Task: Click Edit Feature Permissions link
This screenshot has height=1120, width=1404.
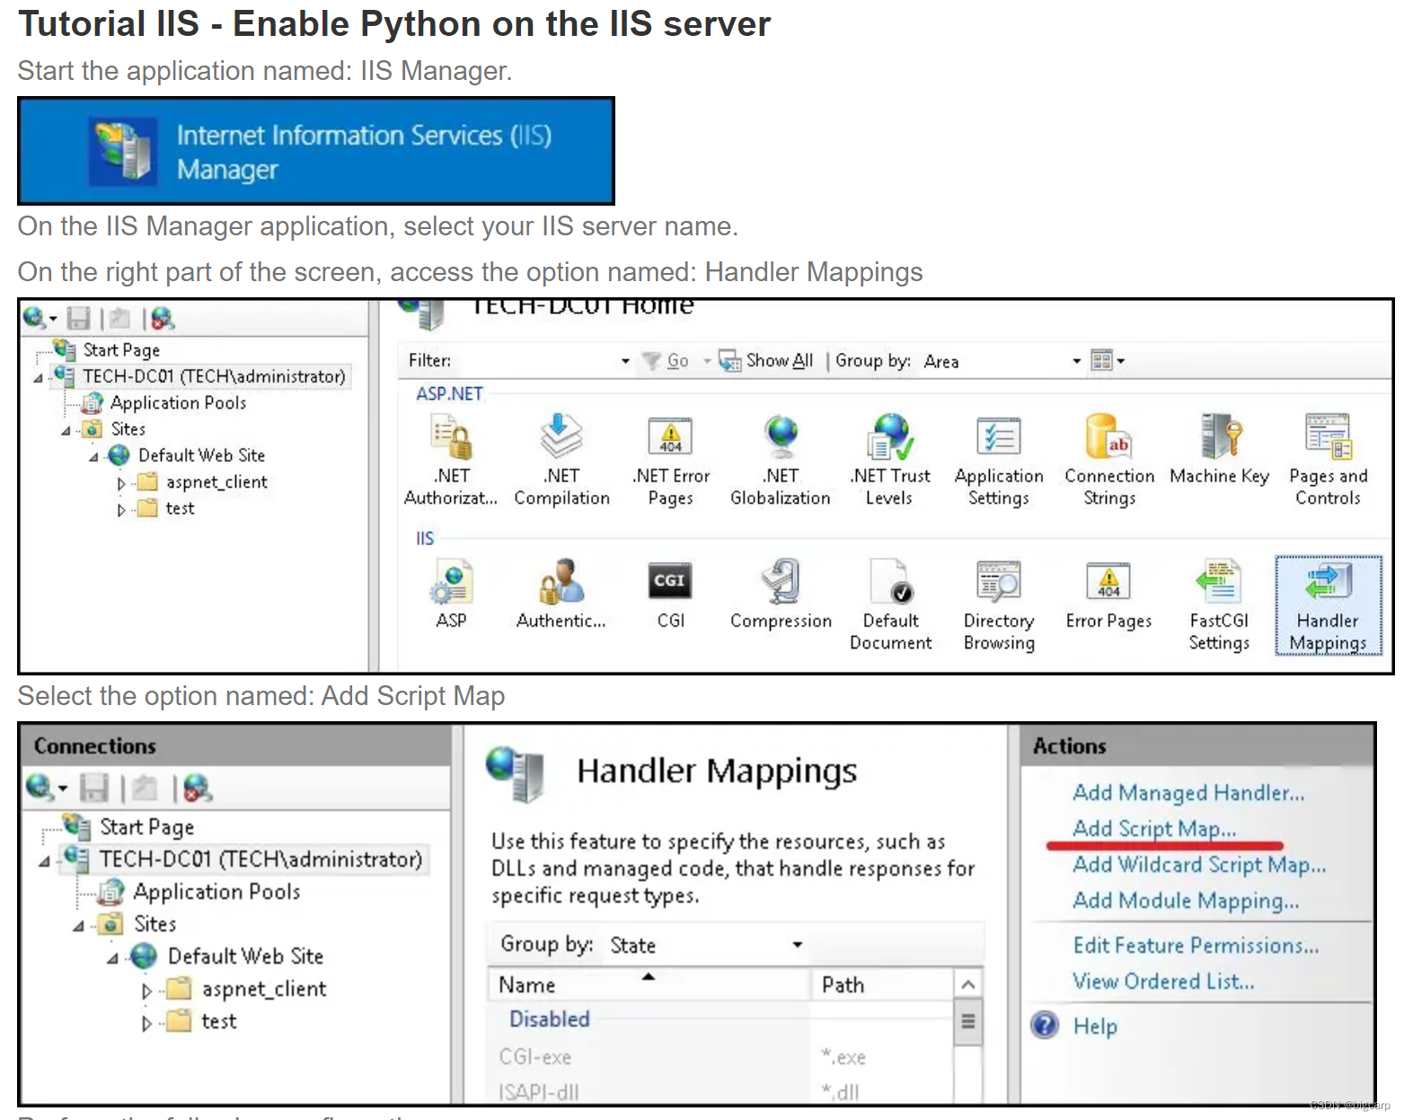Action: [1196, 945]
